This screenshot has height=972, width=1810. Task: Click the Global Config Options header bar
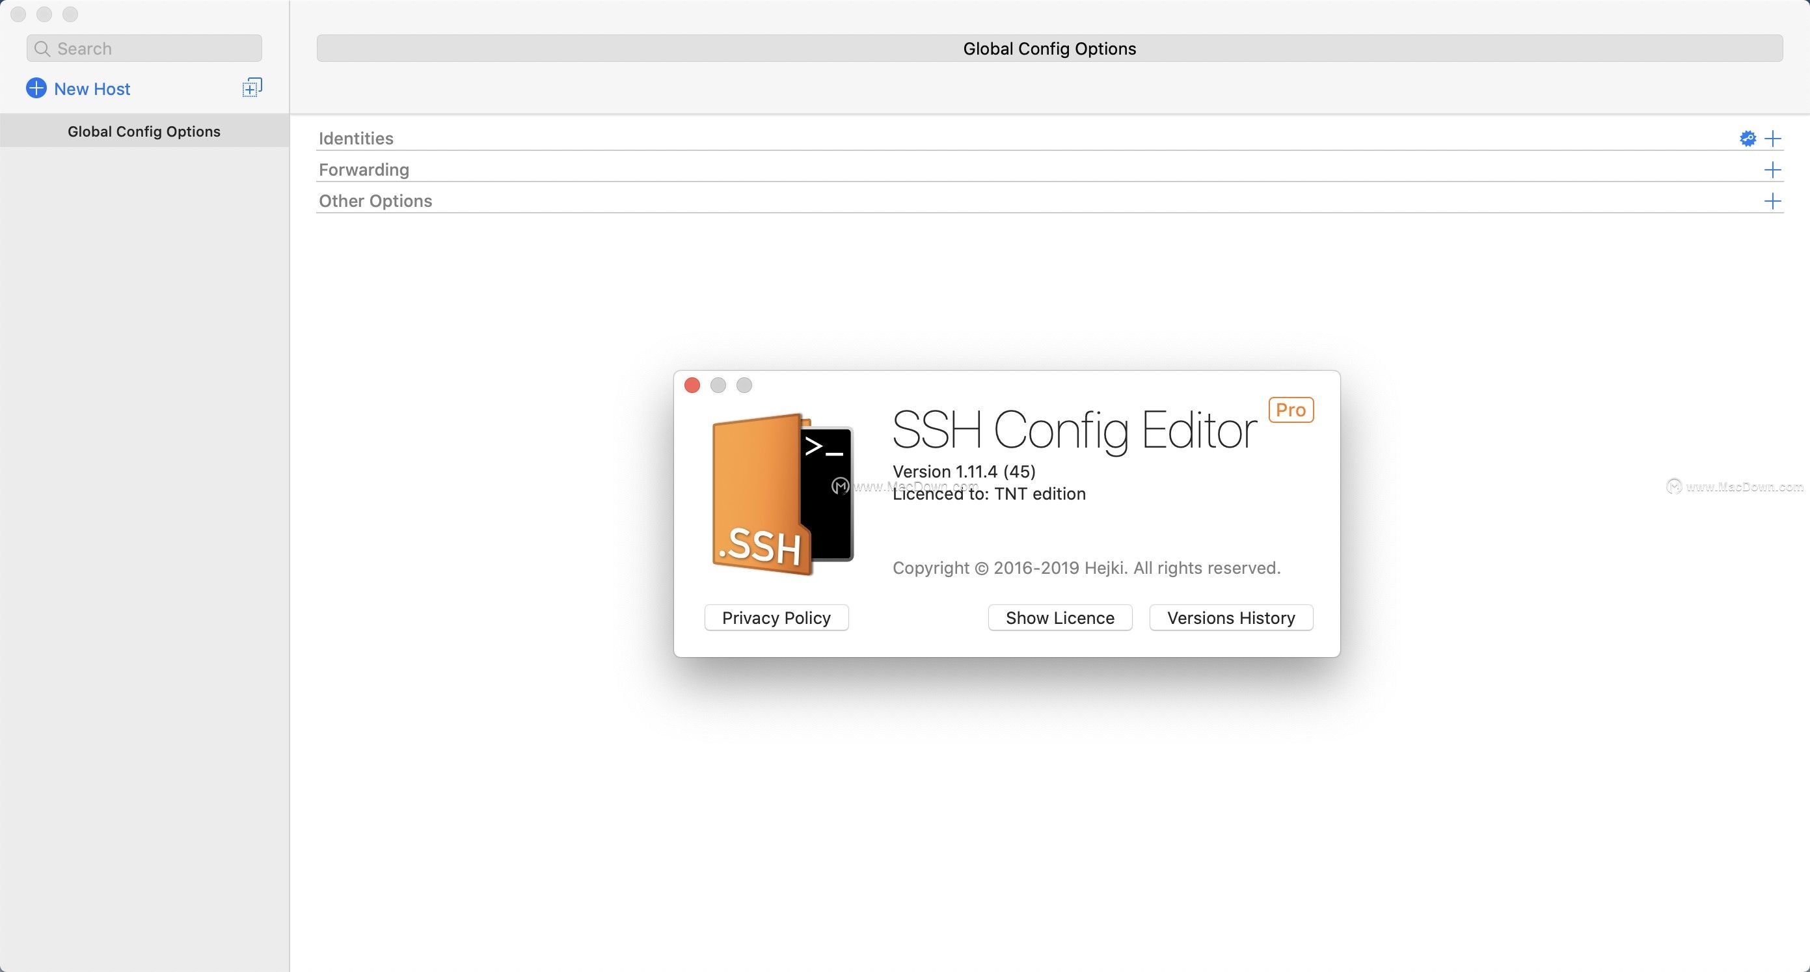1049,49
